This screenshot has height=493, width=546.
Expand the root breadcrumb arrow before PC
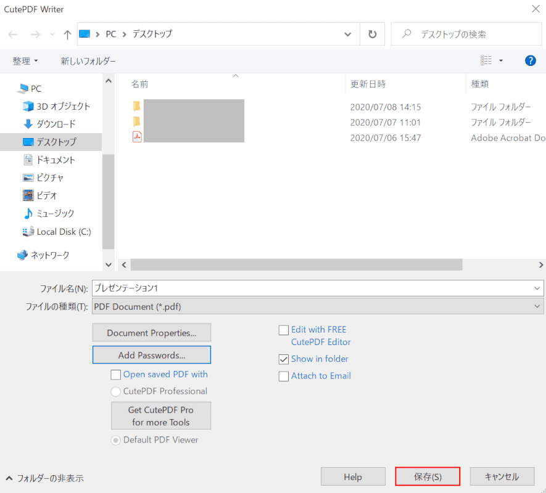click(97, 34)
